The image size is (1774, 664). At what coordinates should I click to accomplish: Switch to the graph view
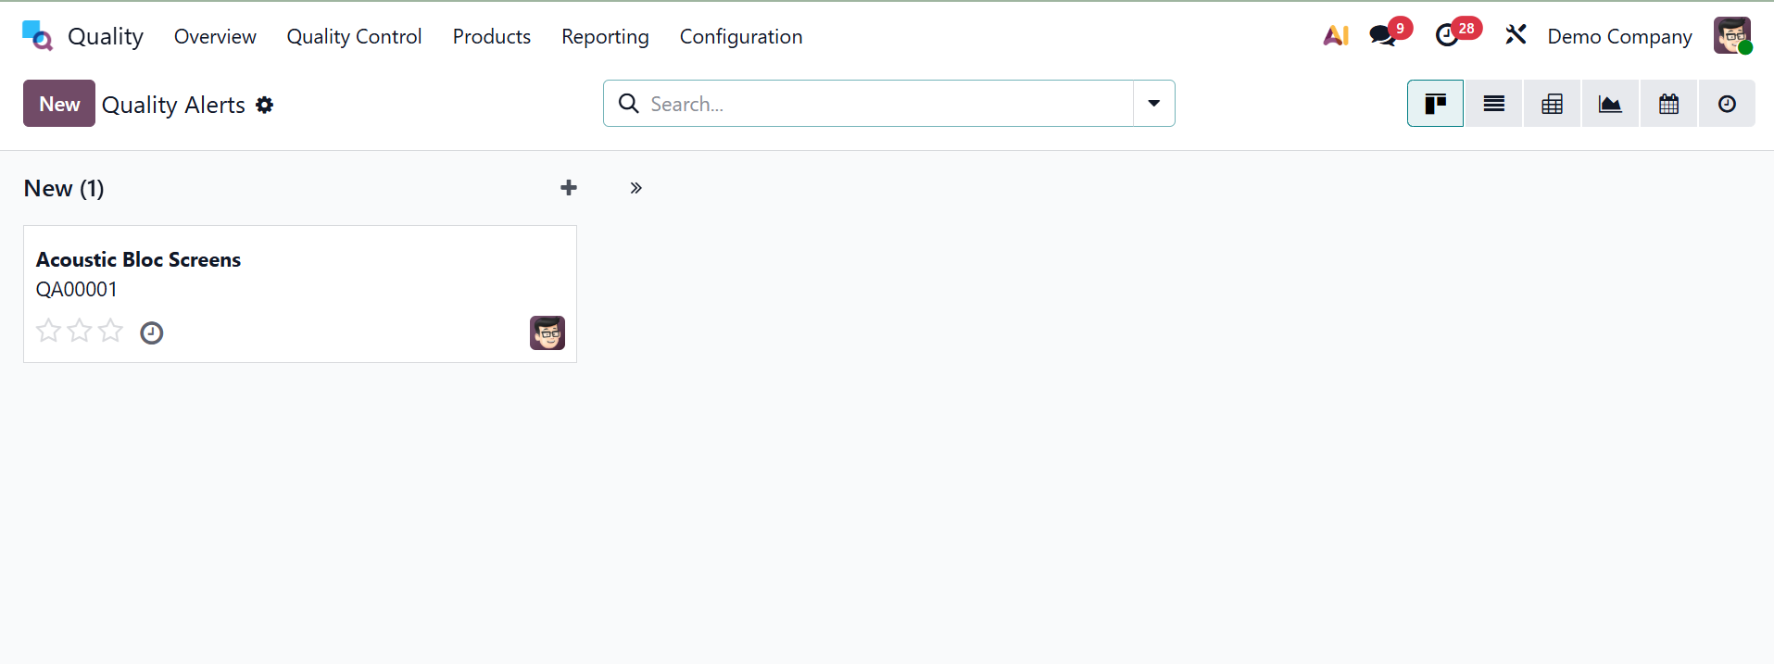tap(1610, 104)
